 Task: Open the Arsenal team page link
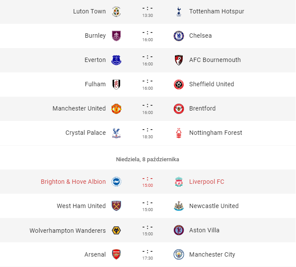(95, 254)
